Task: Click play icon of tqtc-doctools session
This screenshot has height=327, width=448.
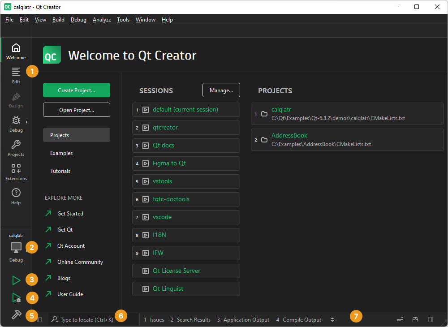Action: [146, 199]
